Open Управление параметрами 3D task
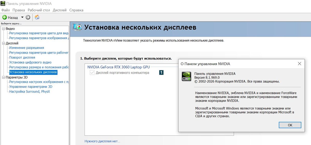311x145 pixels. coord(31,87)
